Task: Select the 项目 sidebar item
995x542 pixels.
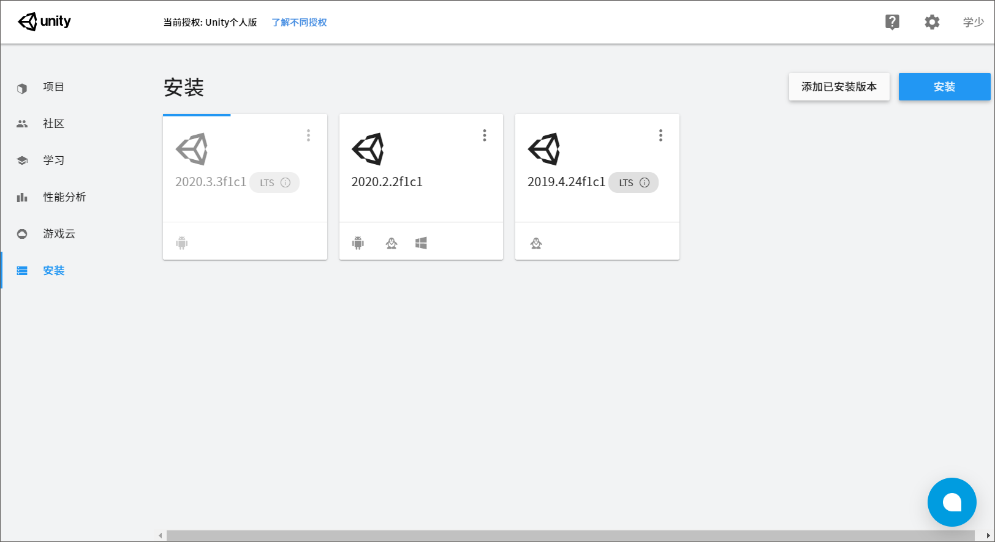Action: coord(53,87)
